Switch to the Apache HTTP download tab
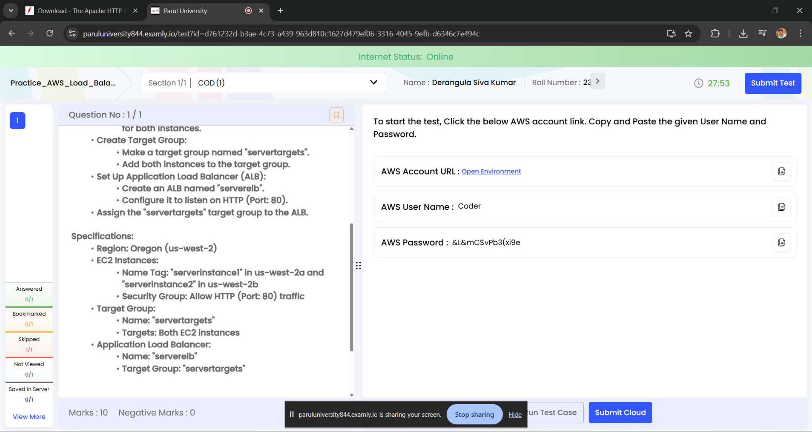Image resolution: width=812 pixels, height=432 pixels. coord(82,11)
